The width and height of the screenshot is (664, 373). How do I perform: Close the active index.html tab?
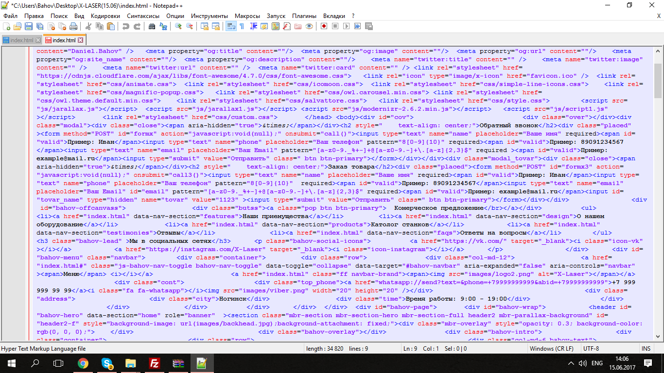click(81, 40)
